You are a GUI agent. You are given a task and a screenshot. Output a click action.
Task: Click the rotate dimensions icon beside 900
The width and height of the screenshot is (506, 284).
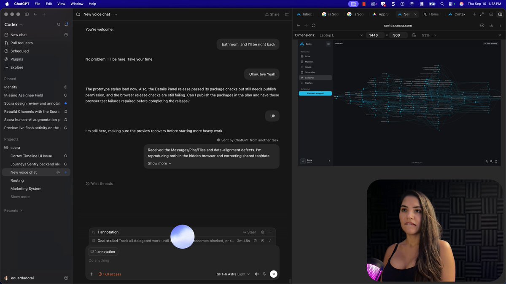414,35
